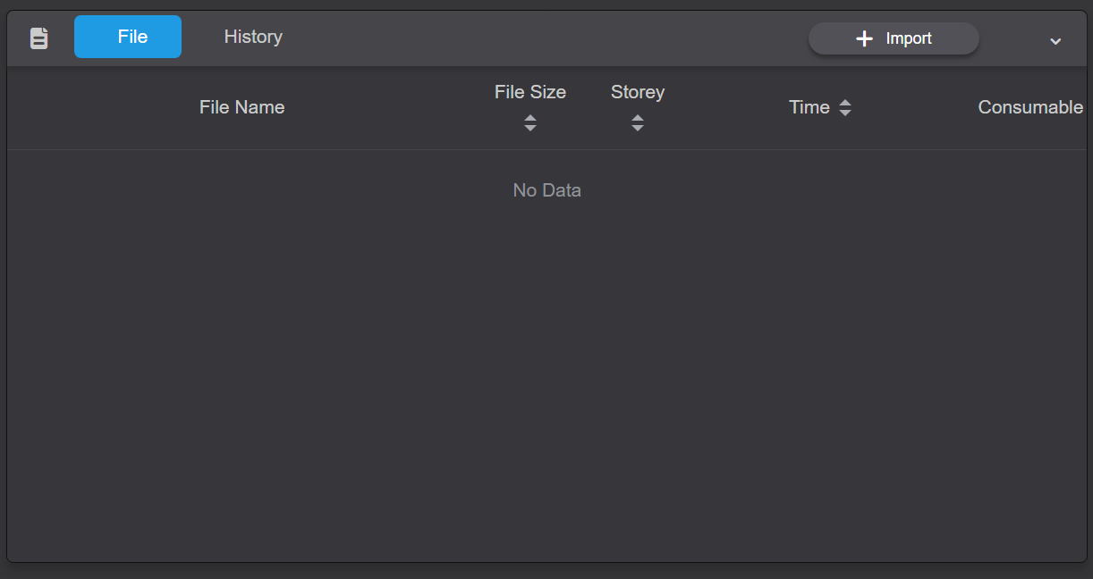Open the History tab
The image size is (1093, 579).
click(253, 37)
